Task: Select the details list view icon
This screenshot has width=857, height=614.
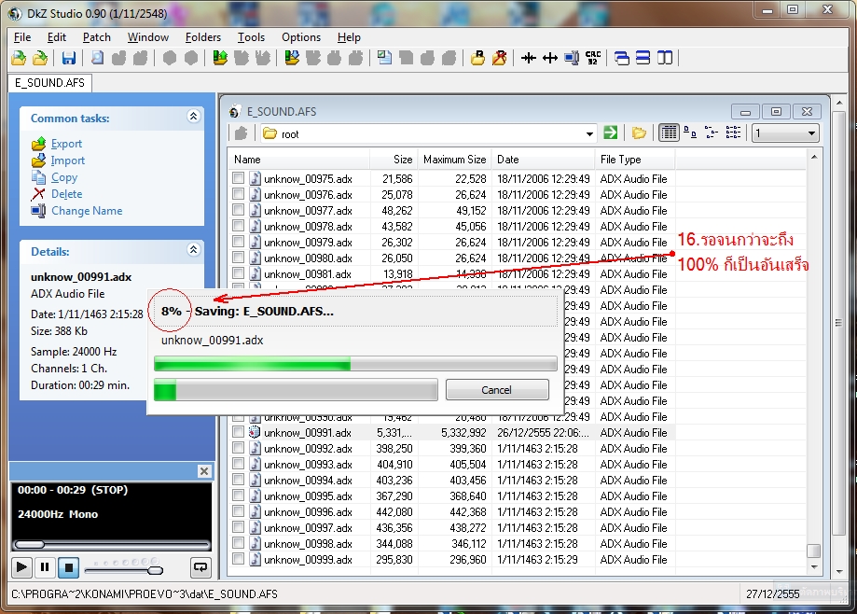Action: tap(669, 133)
